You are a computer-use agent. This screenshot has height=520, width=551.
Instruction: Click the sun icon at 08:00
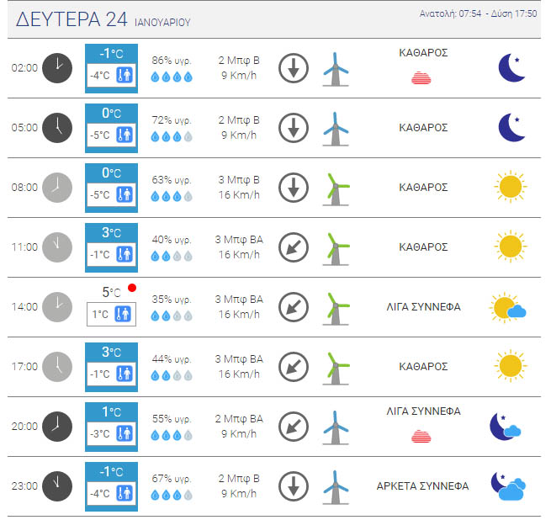pos(511,188)
